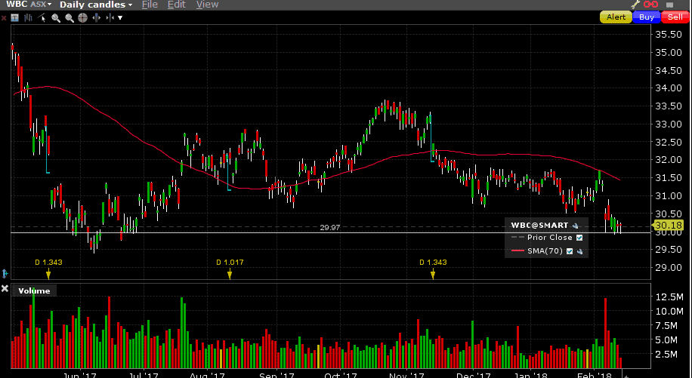This screenshot has height=378, width=692.
Task: Open the File menu
Action: tap(150, 5)
